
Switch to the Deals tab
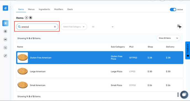point(70,9)
